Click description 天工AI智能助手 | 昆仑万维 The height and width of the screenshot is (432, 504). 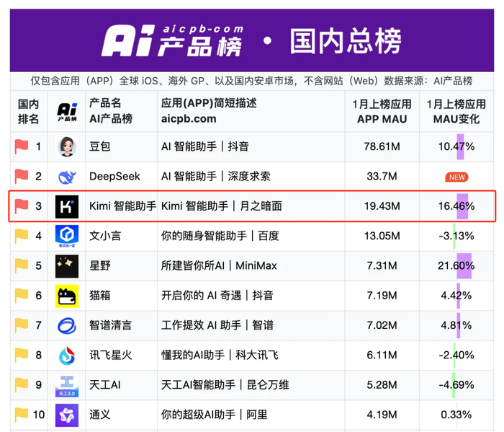pyautogui.click(x=225, y=385)
